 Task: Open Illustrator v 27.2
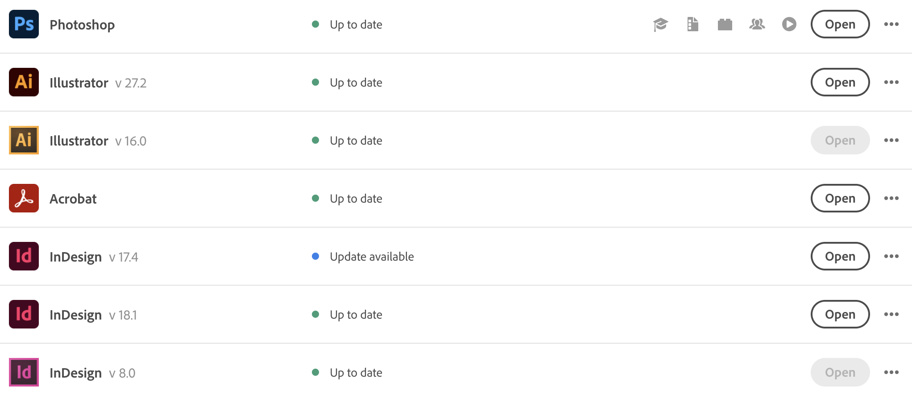[840, 82]
